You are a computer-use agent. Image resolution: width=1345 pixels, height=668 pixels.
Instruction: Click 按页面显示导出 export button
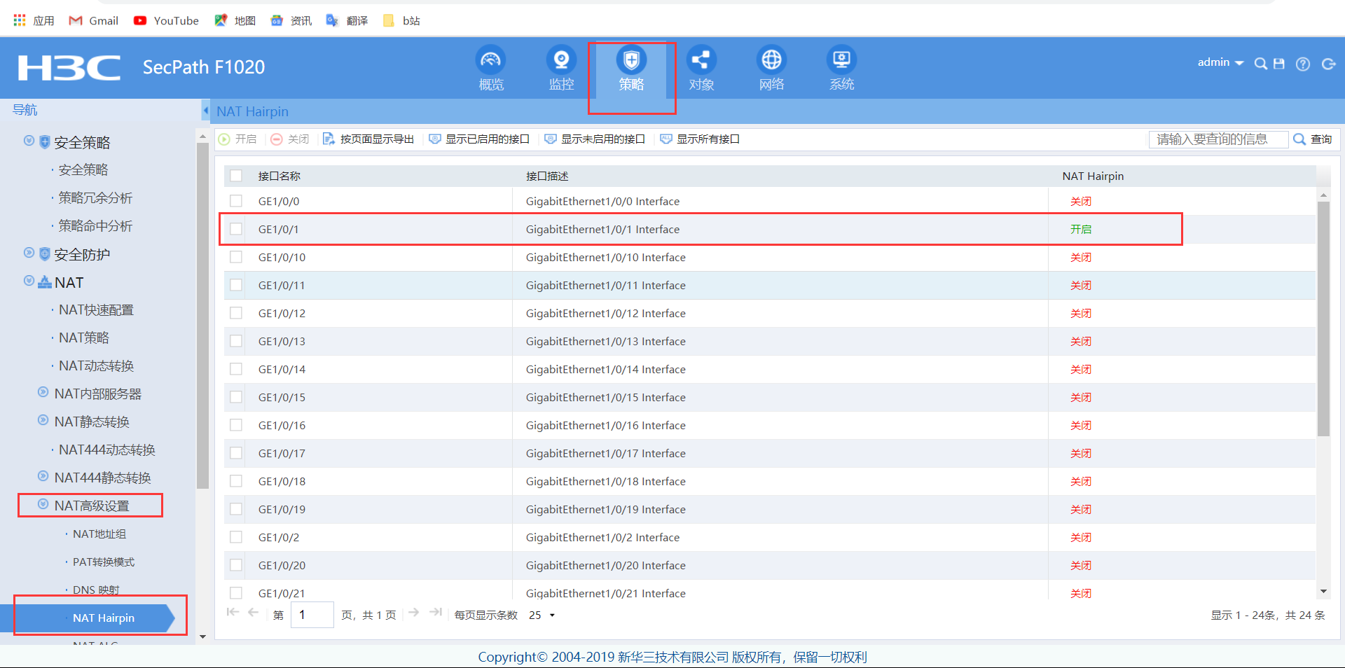368,139
